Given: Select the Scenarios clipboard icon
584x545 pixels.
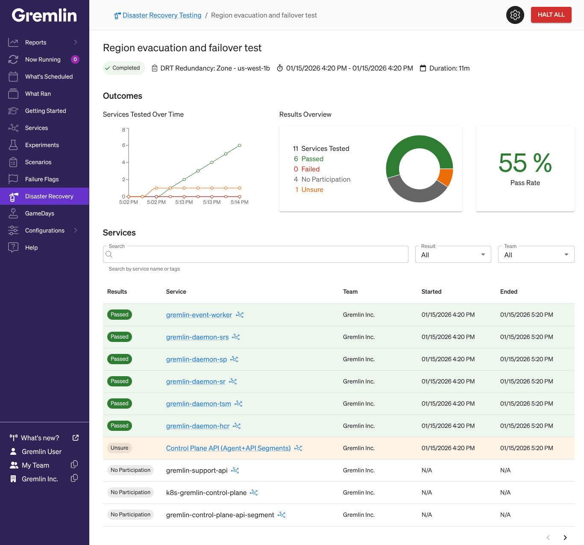Looking at the screenshot, I should point(13,162).
